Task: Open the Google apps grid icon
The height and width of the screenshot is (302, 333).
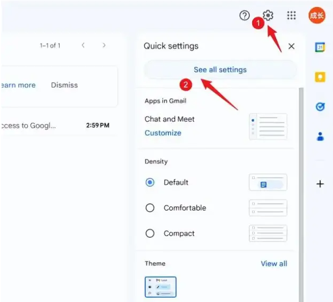Action: (292, 15)
